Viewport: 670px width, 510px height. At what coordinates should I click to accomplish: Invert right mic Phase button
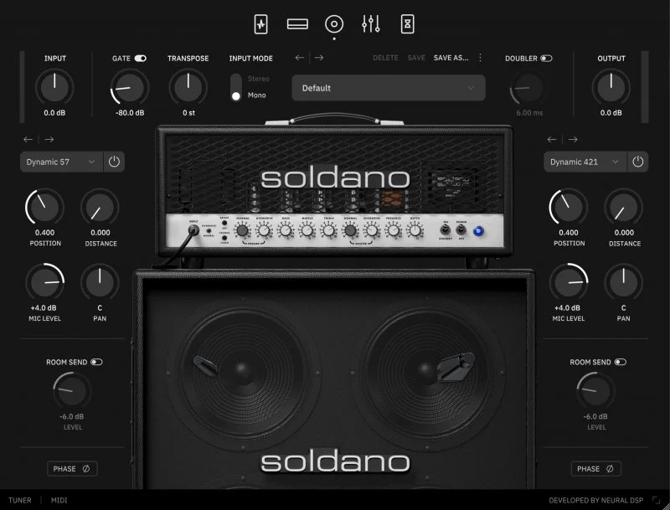pos(595,469)
